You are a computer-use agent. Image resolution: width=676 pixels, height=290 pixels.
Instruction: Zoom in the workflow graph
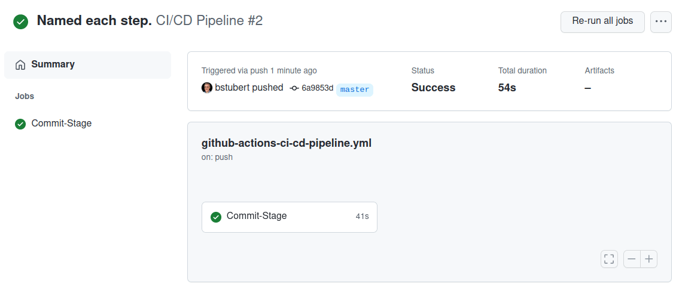coord(649,259)
